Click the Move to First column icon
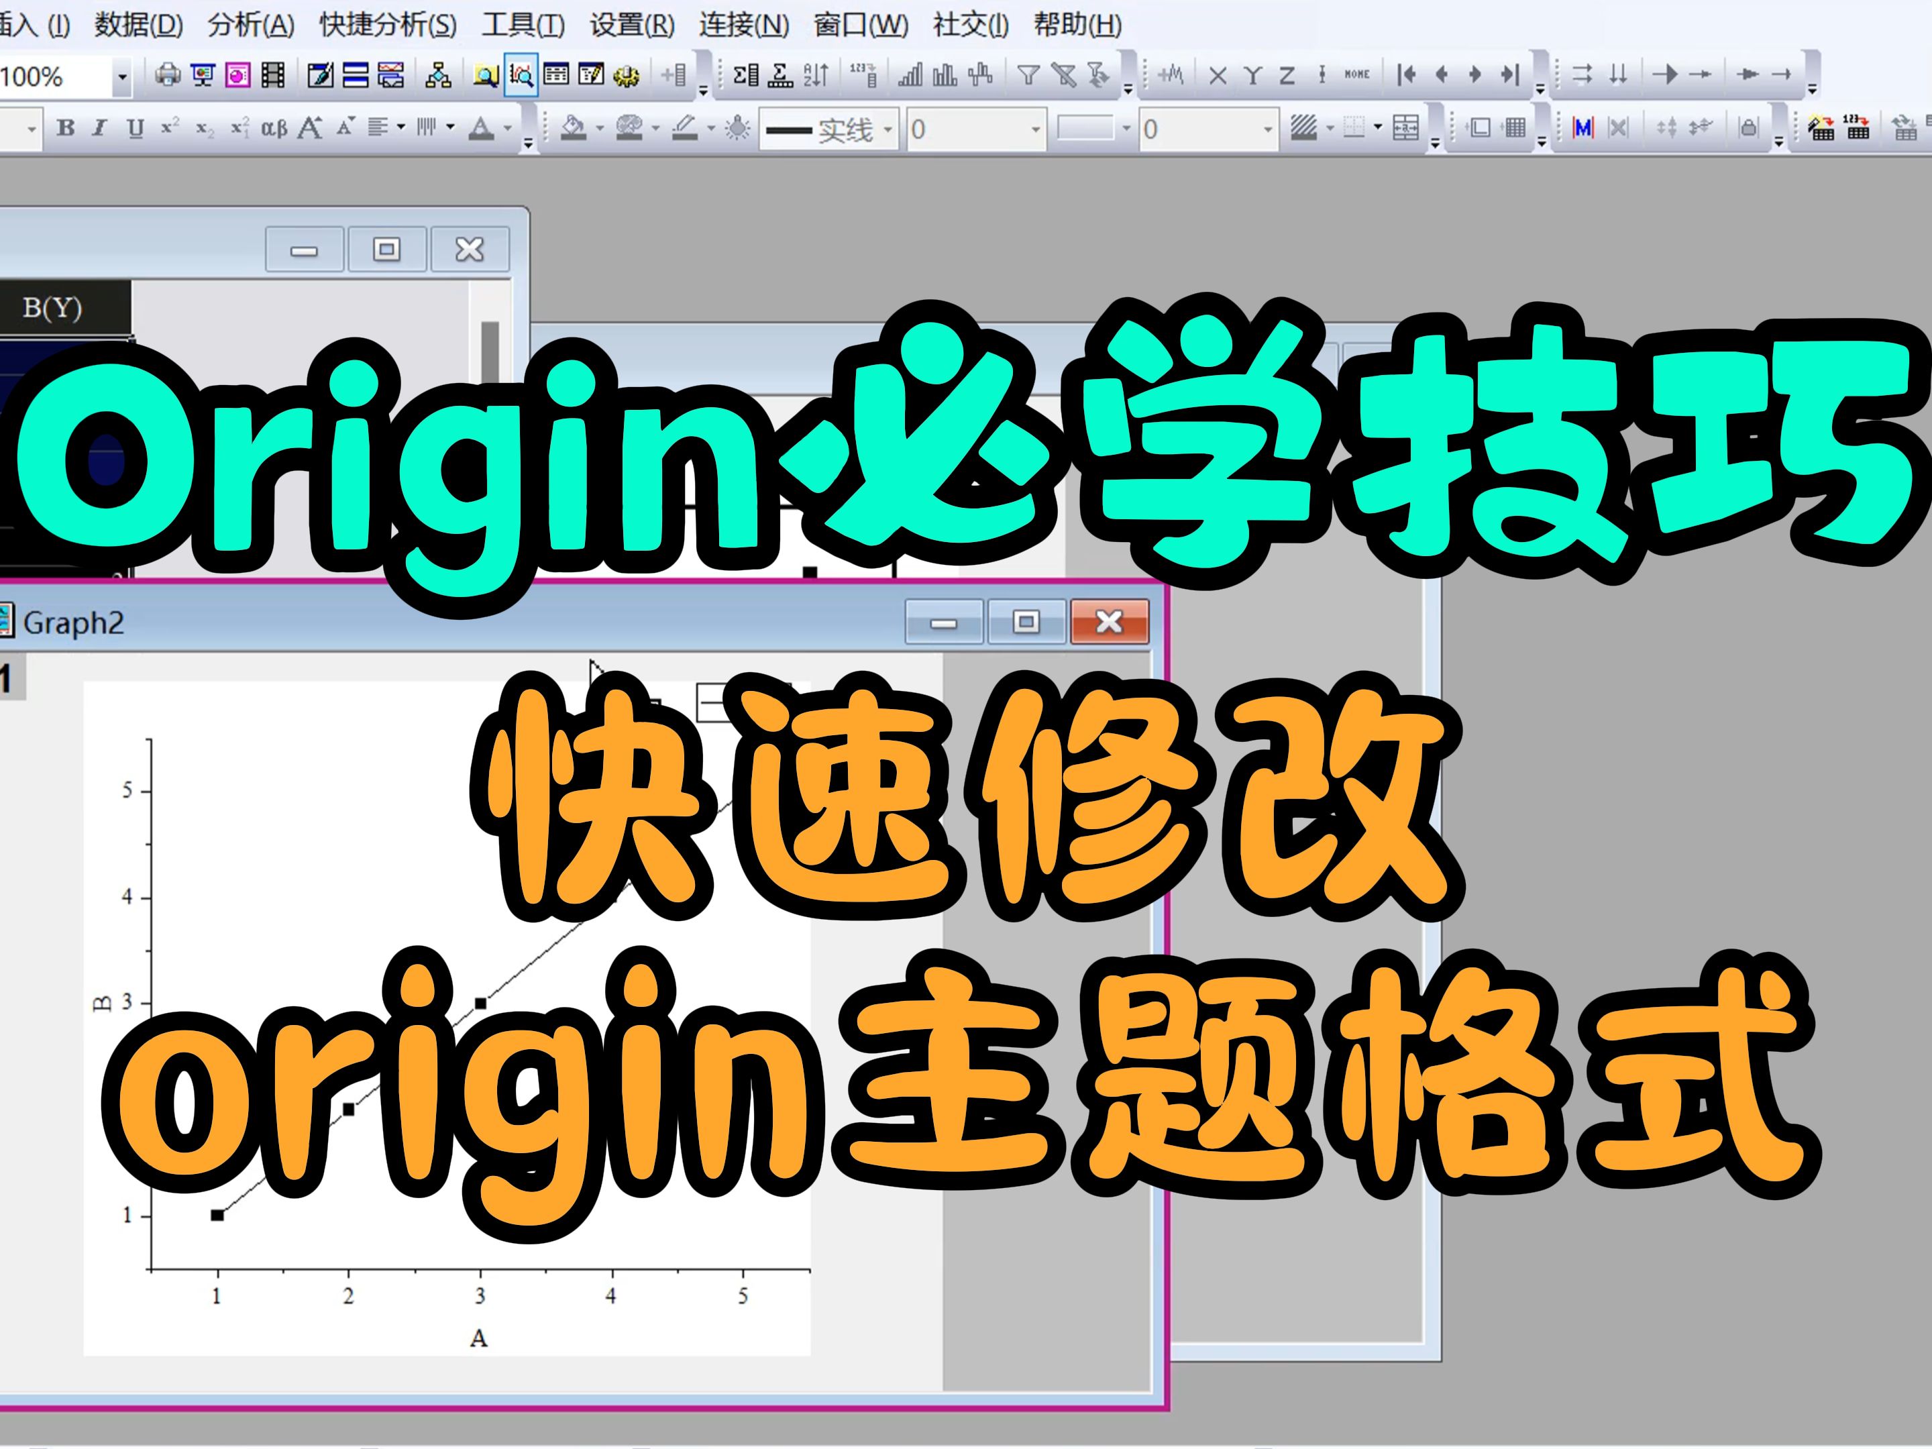The width and height of the screenshot is (1932, 1449). [1406, 75]
